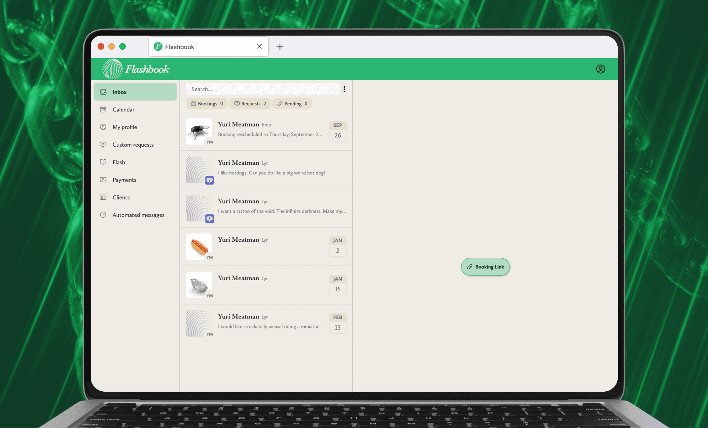Open Custom requests section
708x428 pixels.
point(133,145)
